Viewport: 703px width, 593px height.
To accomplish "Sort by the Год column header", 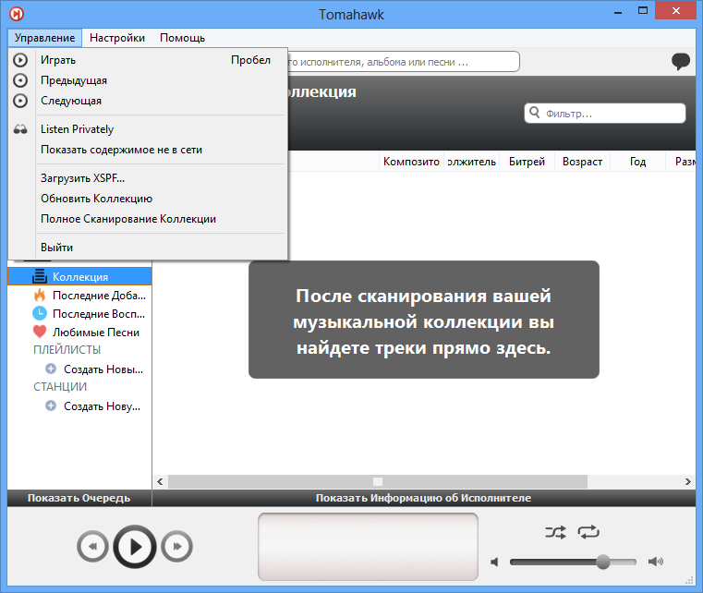I will pos(637,162).
